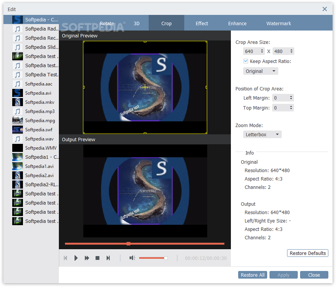The image size is (336, 287).
Task: Click the right-middle crop handle
Action: pos(206,87)
